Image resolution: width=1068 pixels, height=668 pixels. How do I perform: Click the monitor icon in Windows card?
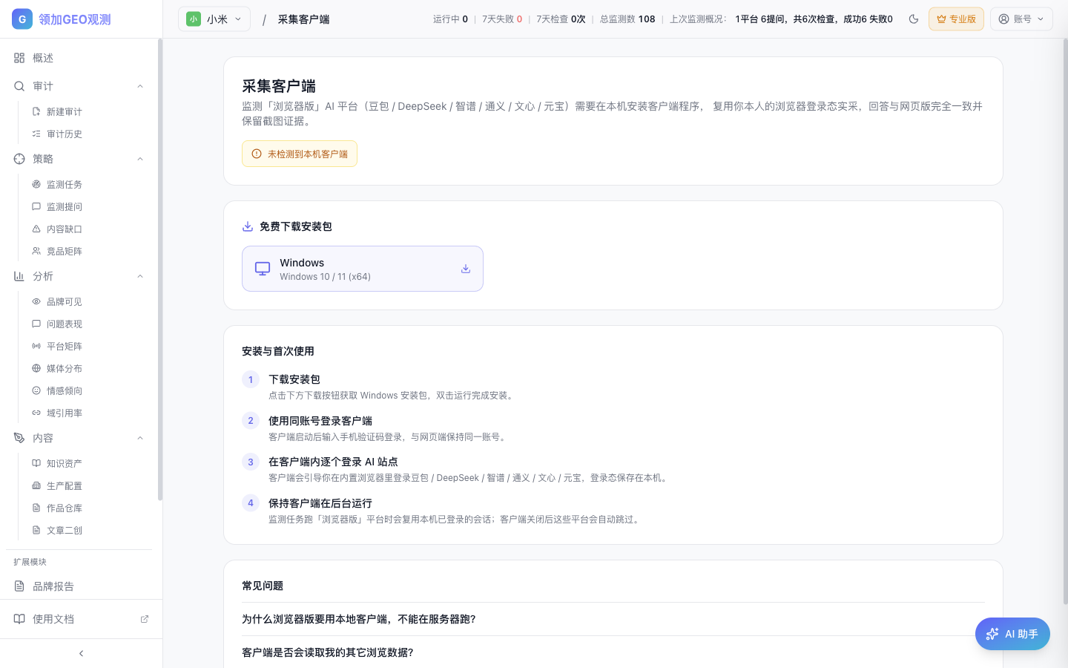(x=263, y=269)
